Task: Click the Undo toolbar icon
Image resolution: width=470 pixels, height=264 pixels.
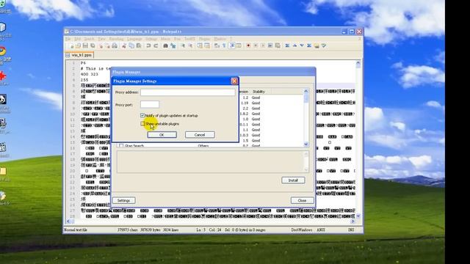Action: 148,45
